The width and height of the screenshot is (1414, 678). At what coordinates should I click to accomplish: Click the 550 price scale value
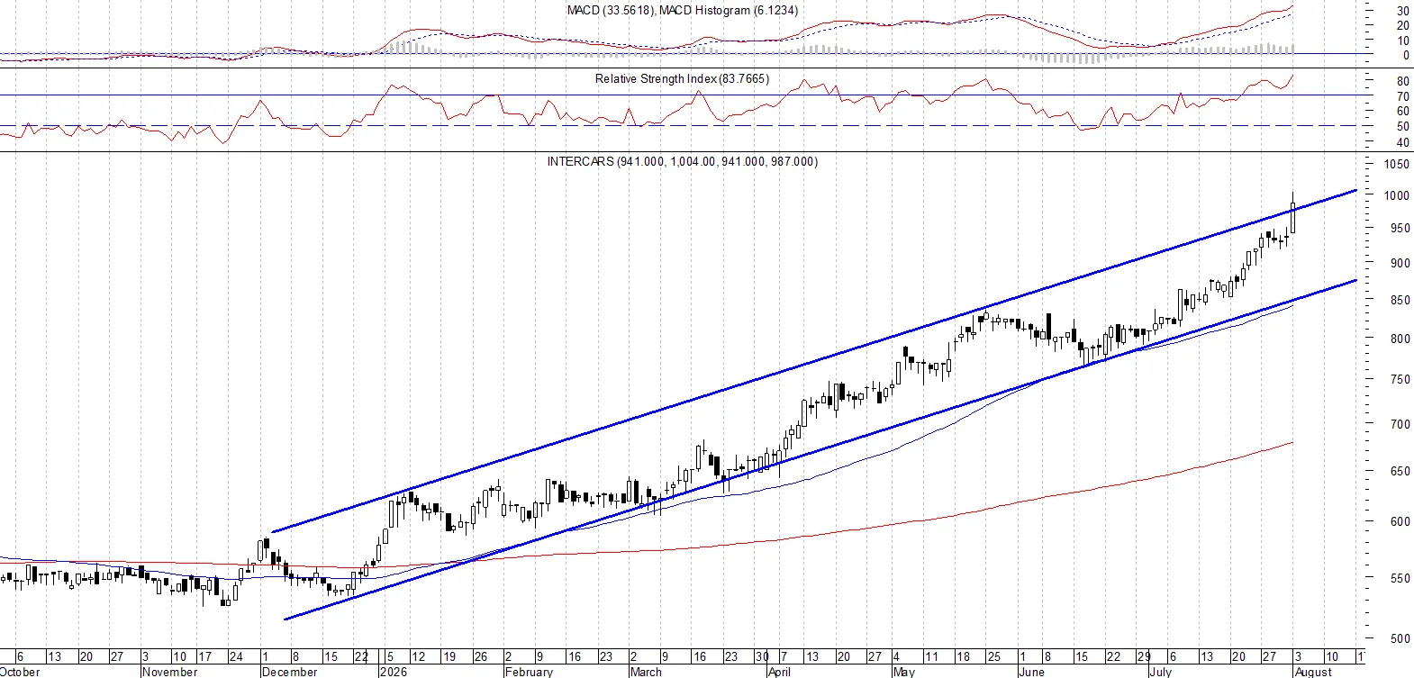[x=1400, y=578]
